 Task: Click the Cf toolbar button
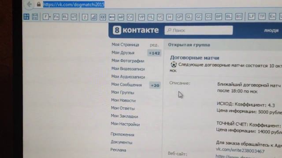[x=130, y=17]
